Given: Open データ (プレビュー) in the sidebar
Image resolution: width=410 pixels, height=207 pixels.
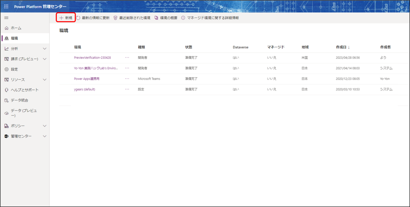Looking at the screenshot, I should [25, 113].
